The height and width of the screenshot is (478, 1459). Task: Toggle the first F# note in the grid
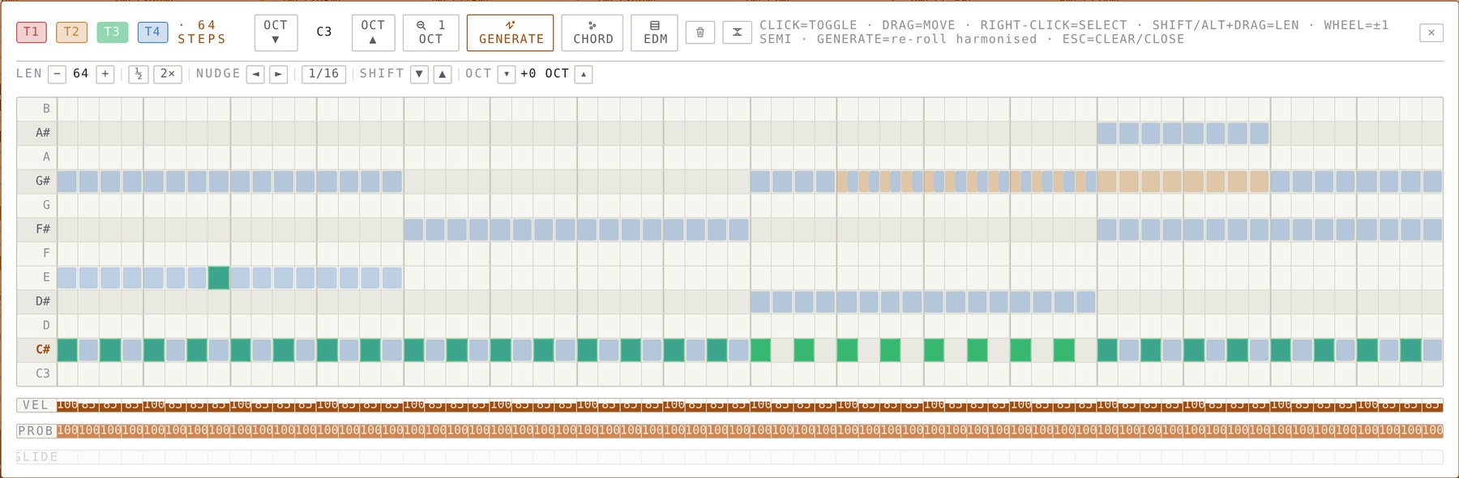click(413, 230)
